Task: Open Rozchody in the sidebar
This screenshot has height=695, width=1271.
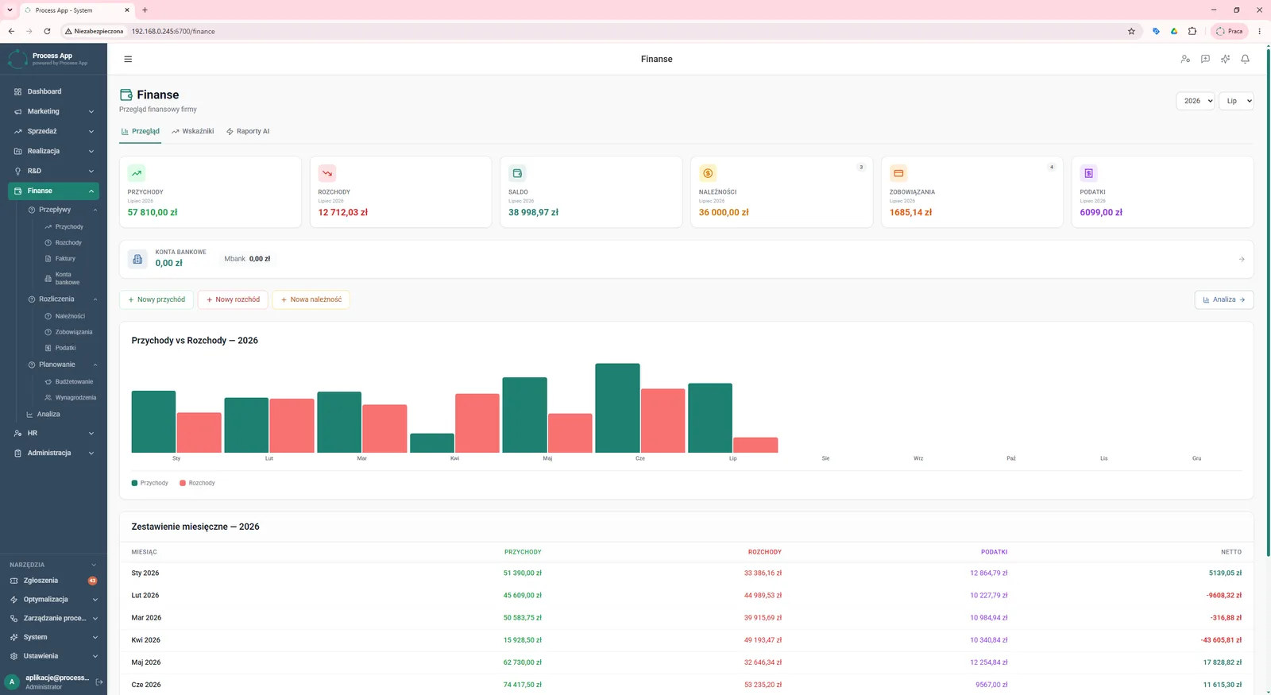Action: pos(68,243)
